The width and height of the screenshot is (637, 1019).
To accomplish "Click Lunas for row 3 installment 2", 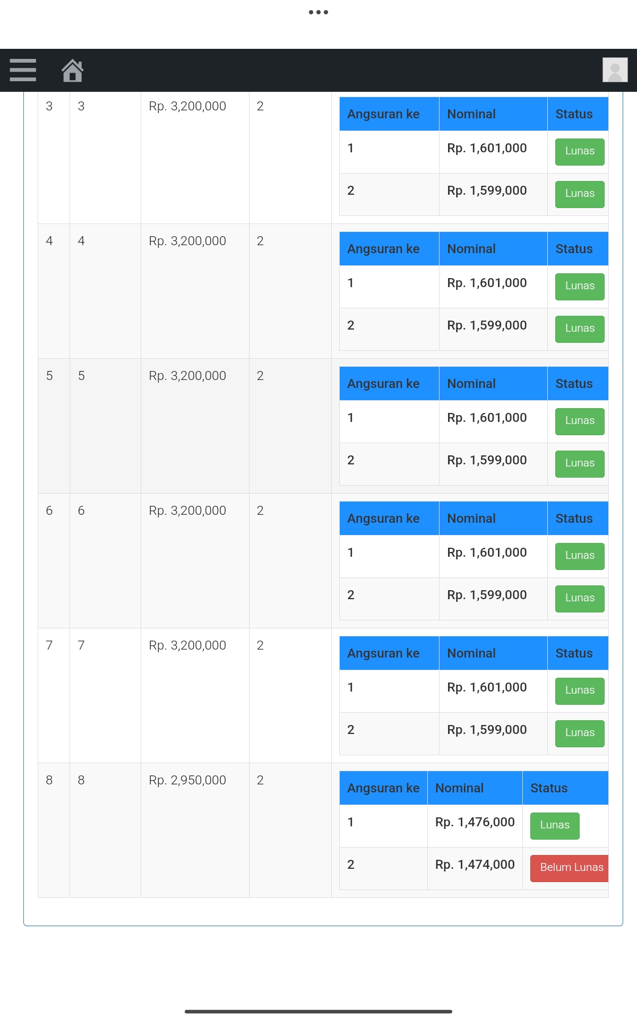I will pos(580,194).
